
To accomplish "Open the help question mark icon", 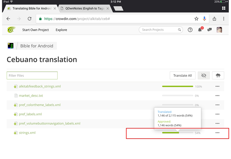I will click(x=190, y=30).
